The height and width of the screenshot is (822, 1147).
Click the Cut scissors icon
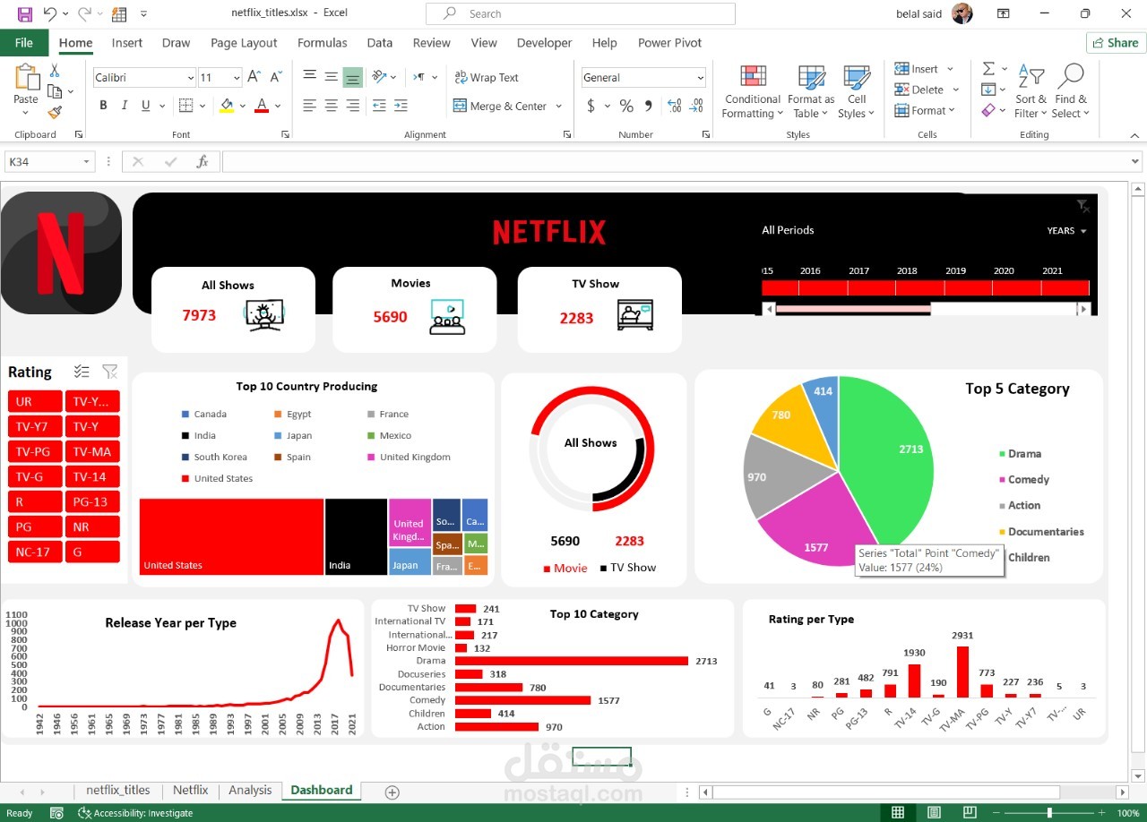(55, 71)
